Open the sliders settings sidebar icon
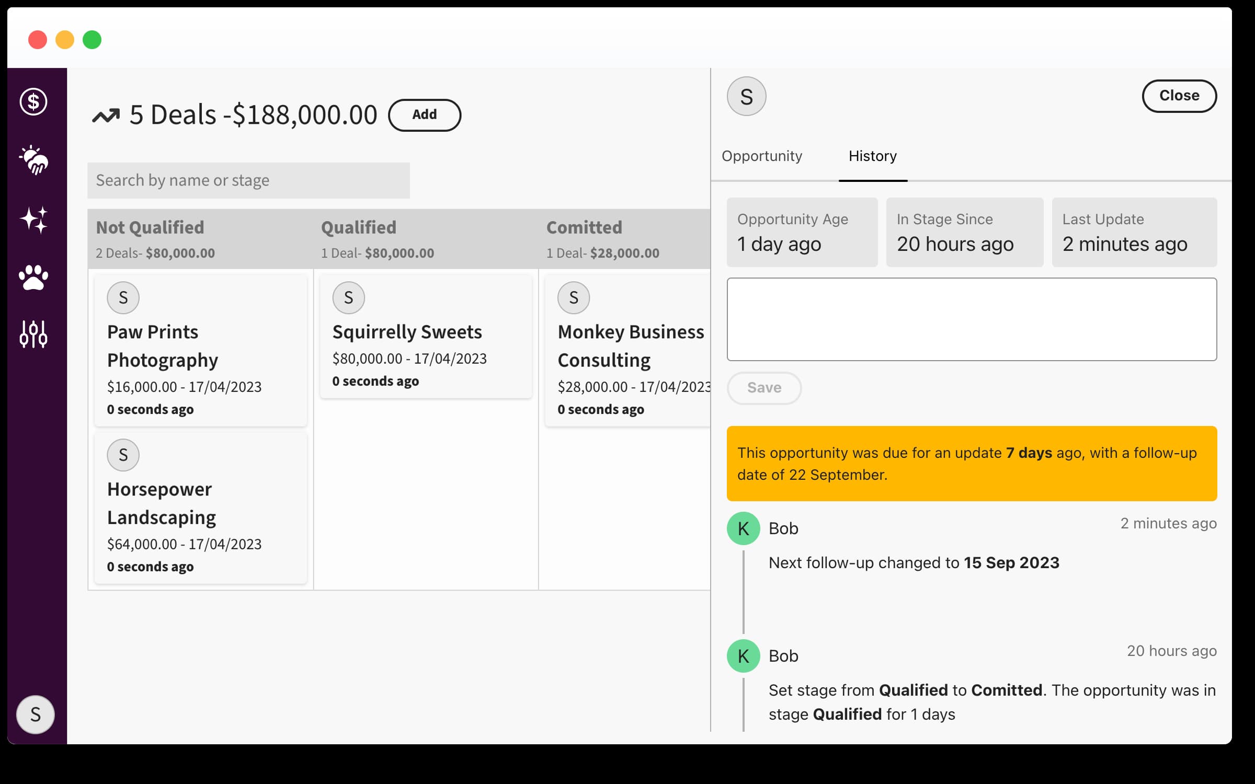This screenshot has width=1255, height=784. 33,334
